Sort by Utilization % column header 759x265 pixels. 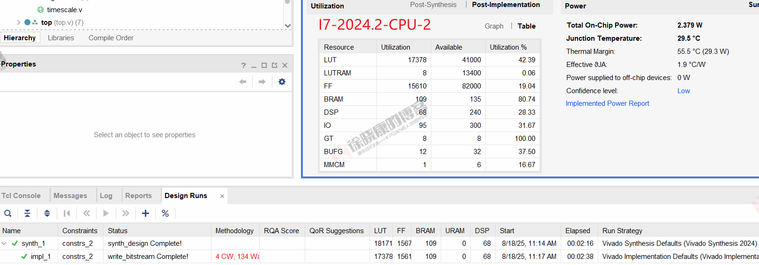coord(512,47)
